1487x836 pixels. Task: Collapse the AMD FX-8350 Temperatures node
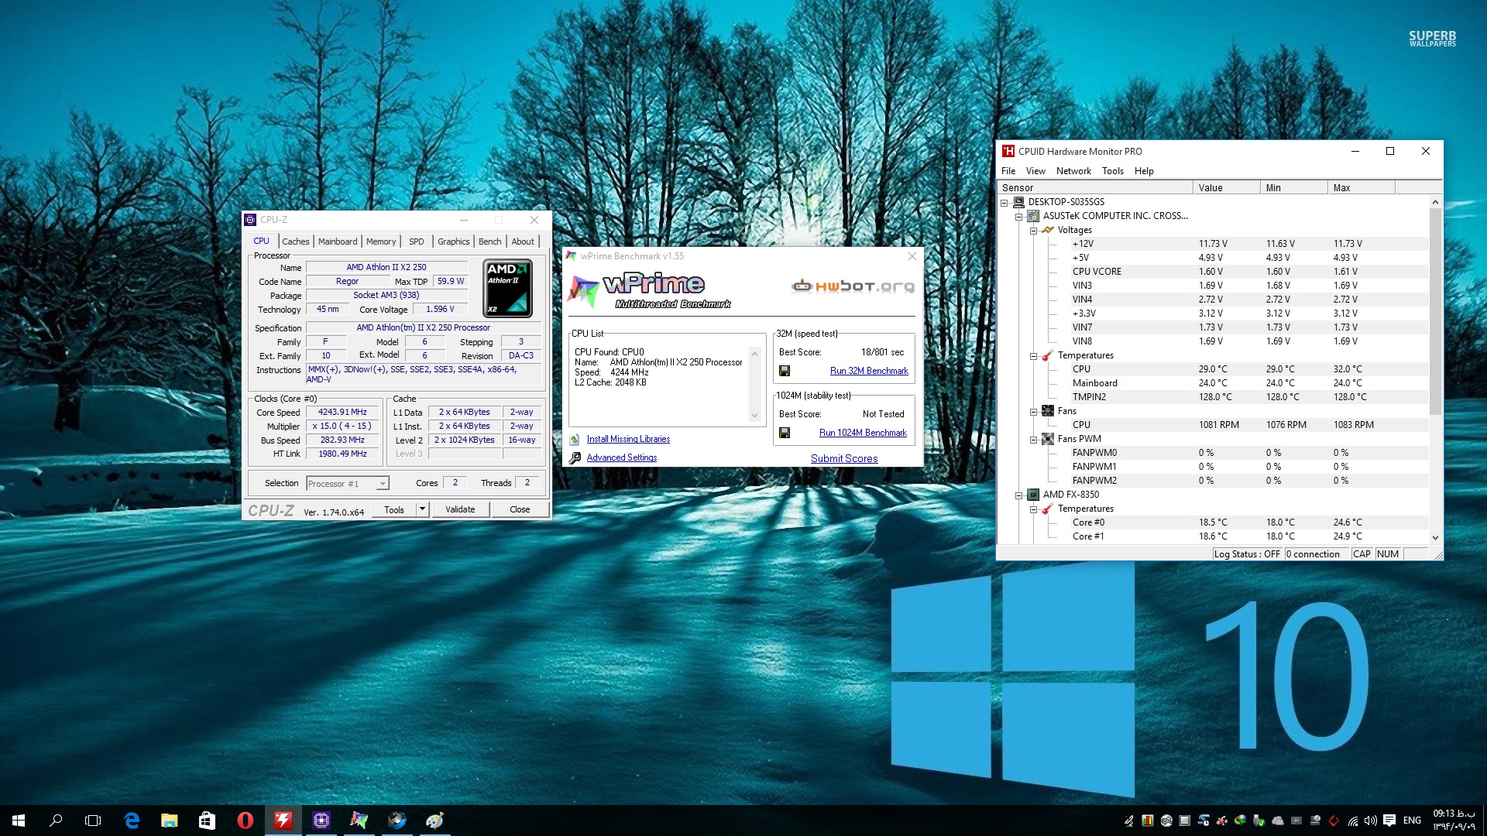point(1034,509)
